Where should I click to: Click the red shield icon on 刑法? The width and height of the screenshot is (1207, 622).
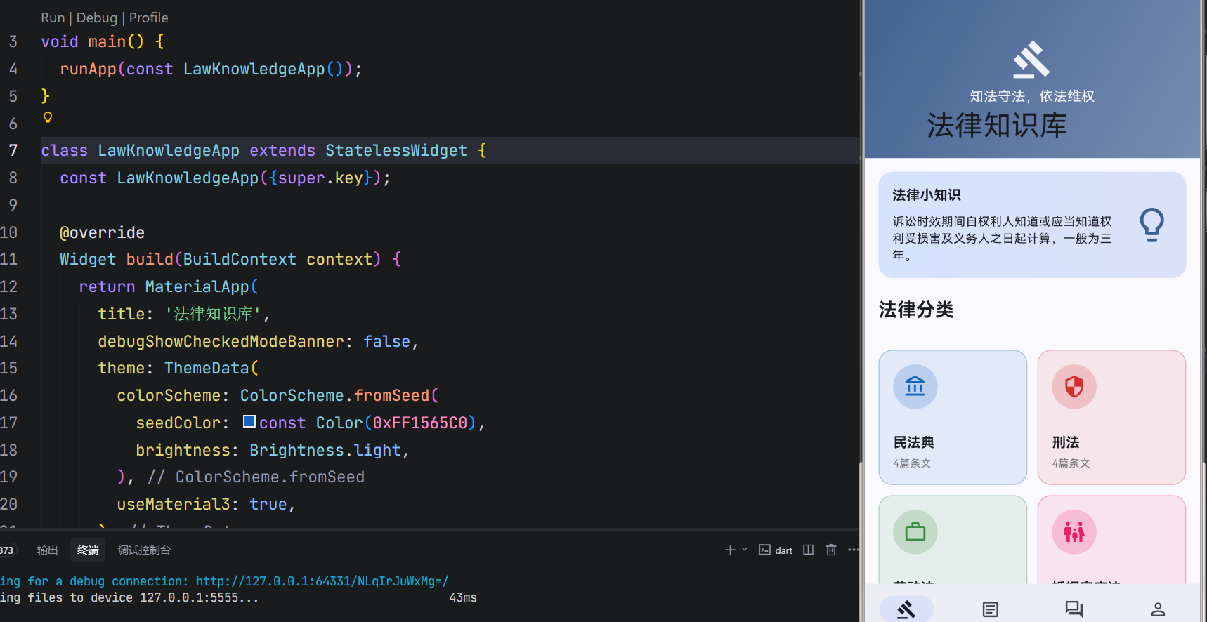pyautogui.click(x=1074, y=386)
